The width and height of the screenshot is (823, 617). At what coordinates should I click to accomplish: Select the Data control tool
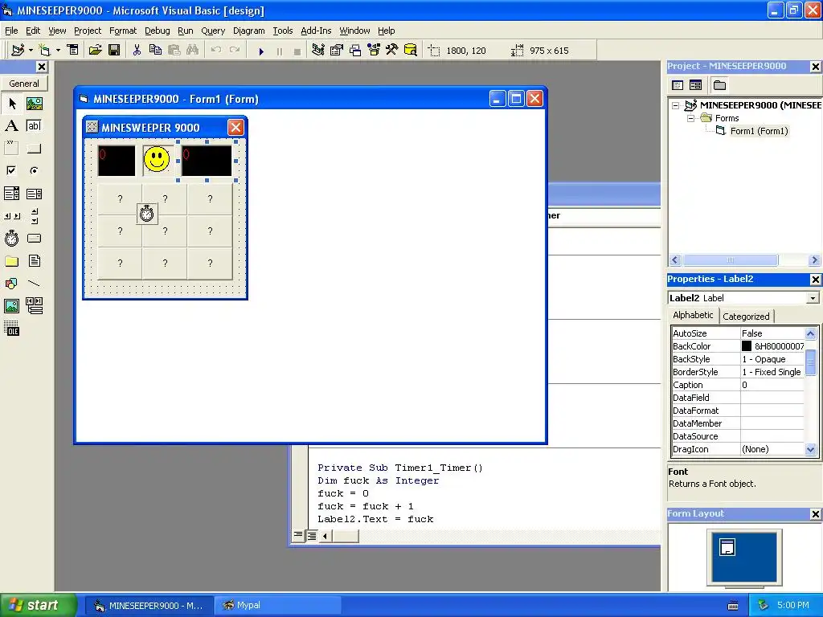pyautogui.click(x=34, y=306)
